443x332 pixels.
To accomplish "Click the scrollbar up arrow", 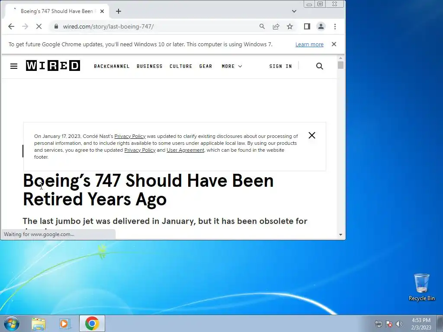I will (340, 58).
